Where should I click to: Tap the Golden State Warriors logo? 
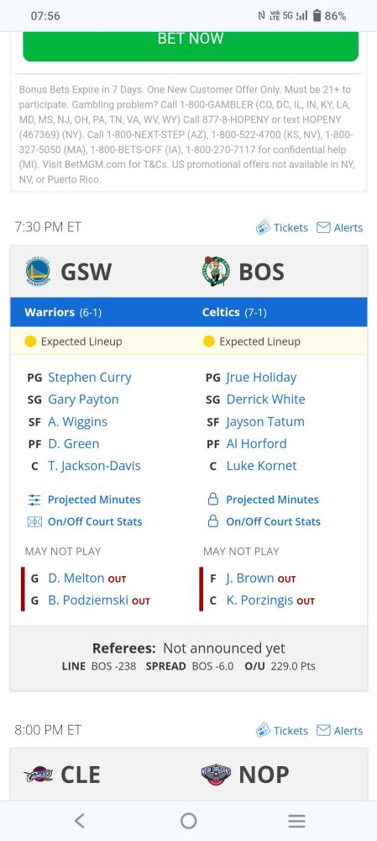tap(38, 272)
